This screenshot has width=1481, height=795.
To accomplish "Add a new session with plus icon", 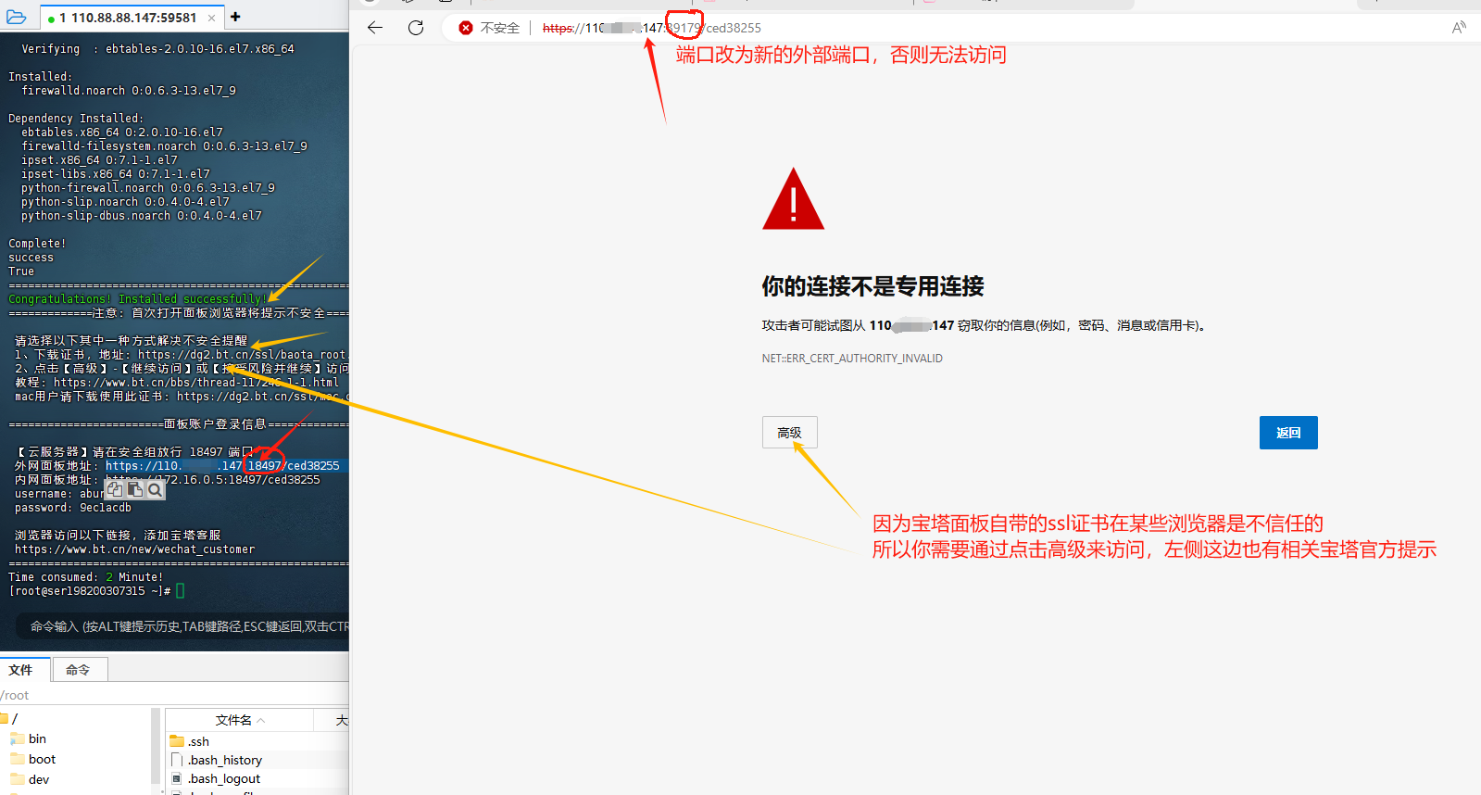I will pyautogui.click(x=235, y=17).
